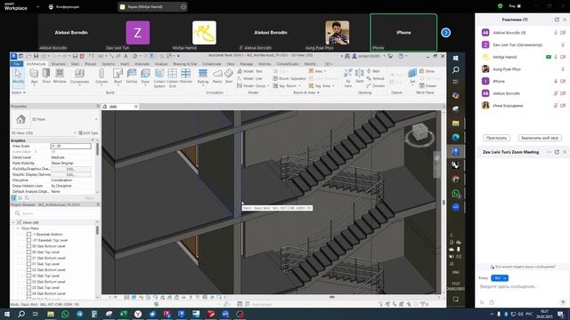Click the Project Browser search field
This screenshot has width=570, height=320.
(x=54, y=213)
